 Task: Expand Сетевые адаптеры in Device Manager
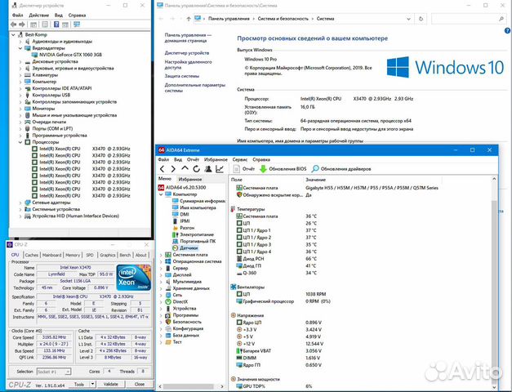coord(20,203)
